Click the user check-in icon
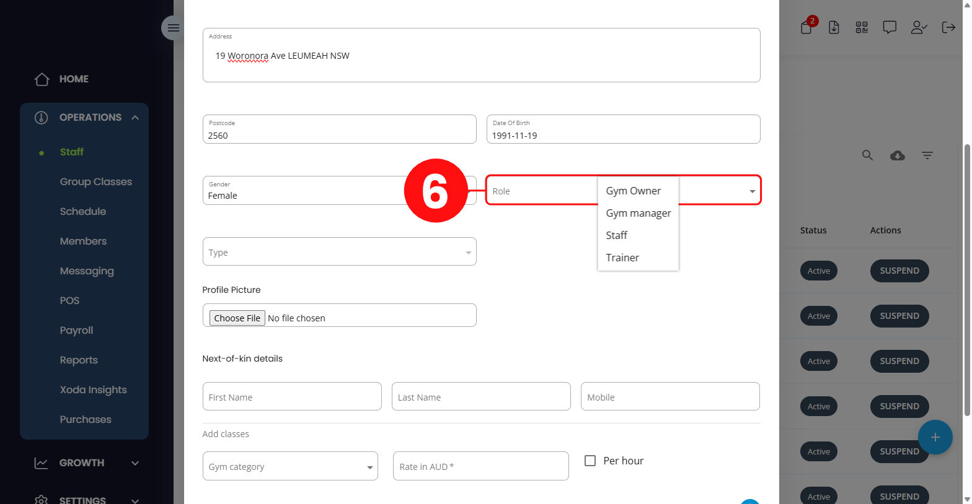This screenshot has width=972, height=504. point(919,27)
